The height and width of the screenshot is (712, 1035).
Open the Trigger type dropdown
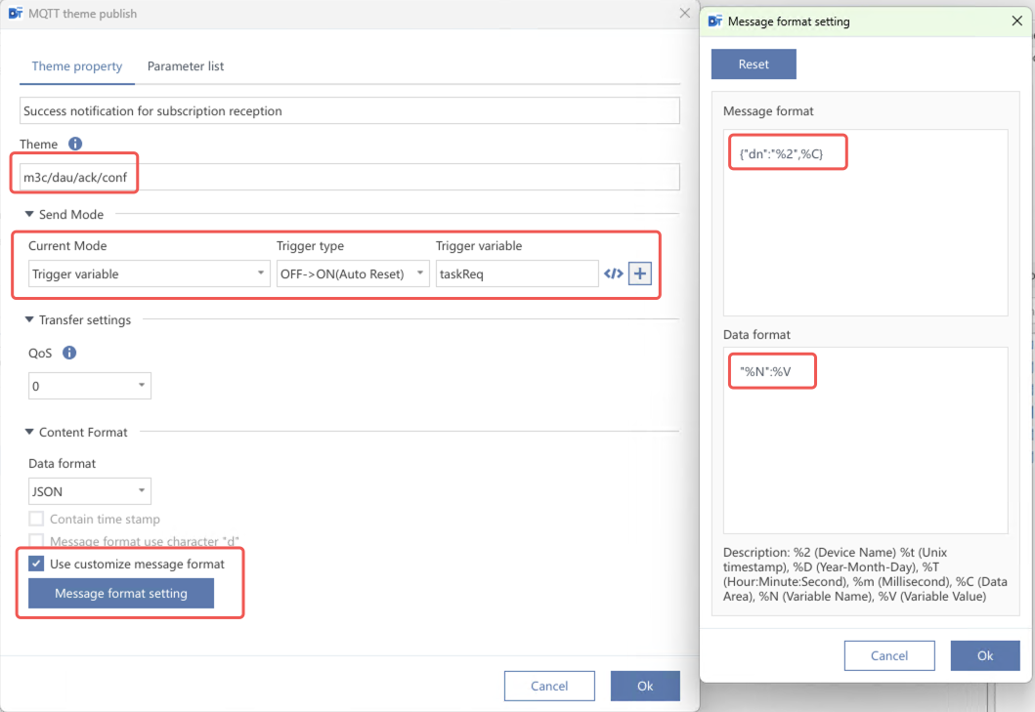[x=353, y=274]
